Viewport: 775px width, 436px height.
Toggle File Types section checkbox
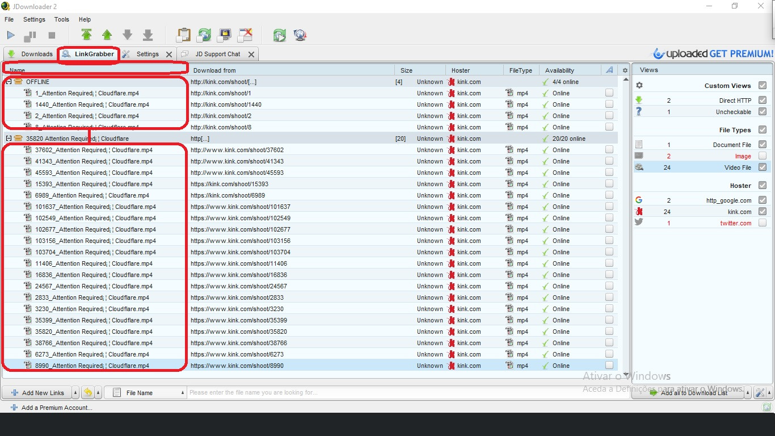[x=762, y=130]
